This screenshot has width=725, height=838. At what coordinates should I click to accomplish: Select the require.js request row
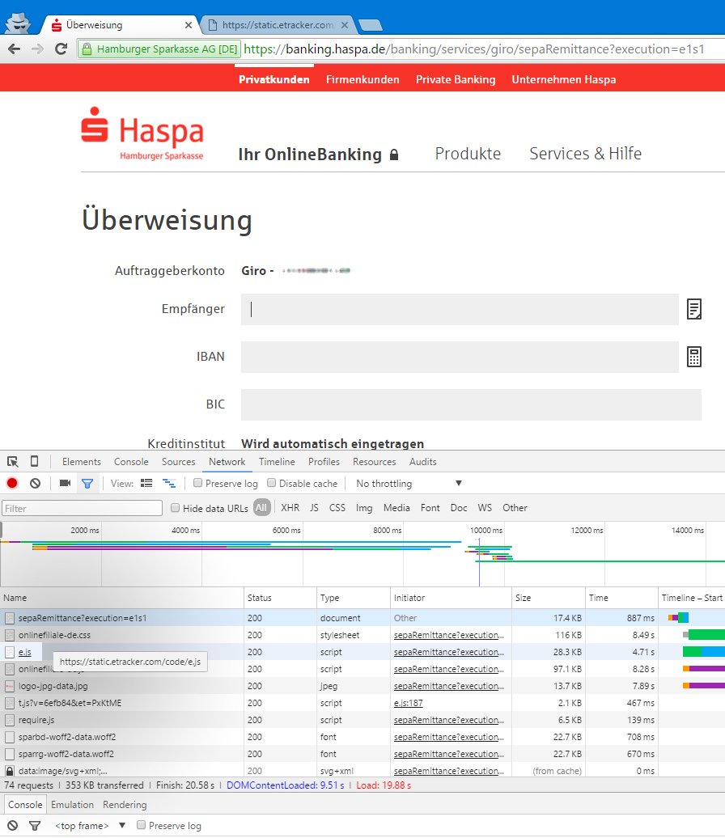point(362,720)
